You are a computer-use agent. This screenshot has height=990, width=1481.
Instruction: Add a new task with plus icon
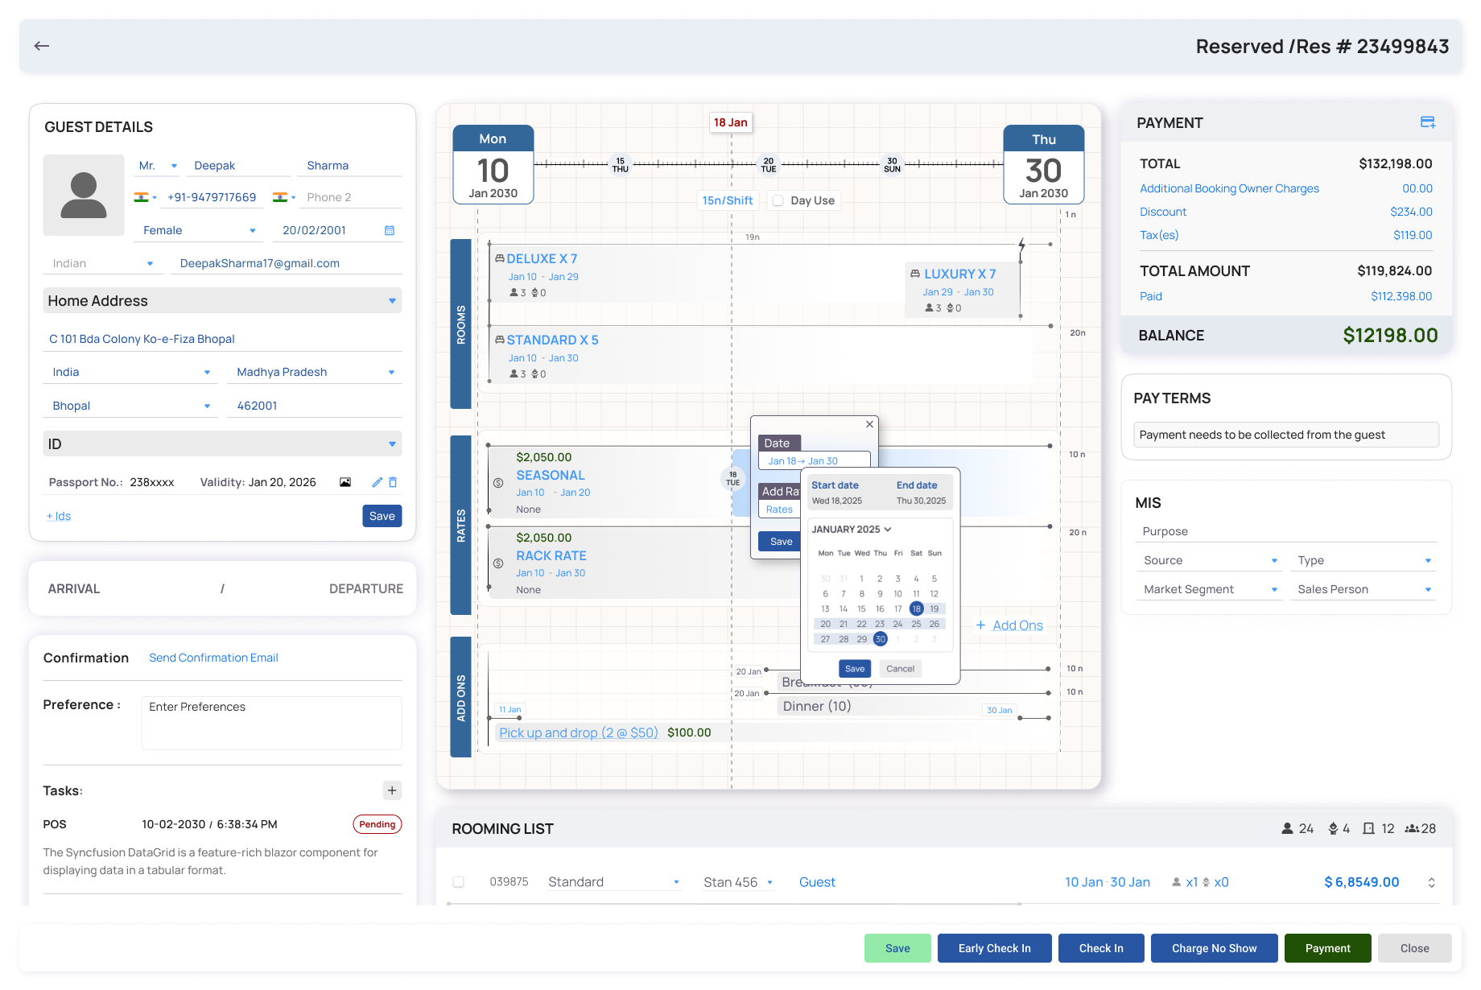click(x=392, y=790)
